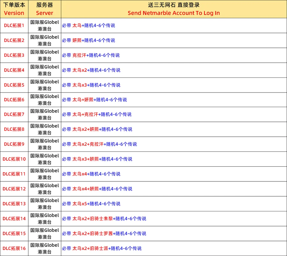Click the 太乌+克拉汗+随机4-6个传说 description
The image size is (287, 256).
coord(97,114)
